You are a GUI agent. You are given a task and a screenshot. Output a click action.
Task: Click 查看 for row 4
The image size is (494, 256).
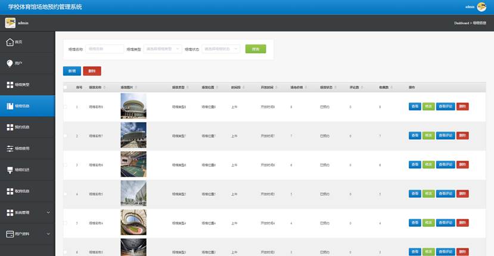(415, 193)
